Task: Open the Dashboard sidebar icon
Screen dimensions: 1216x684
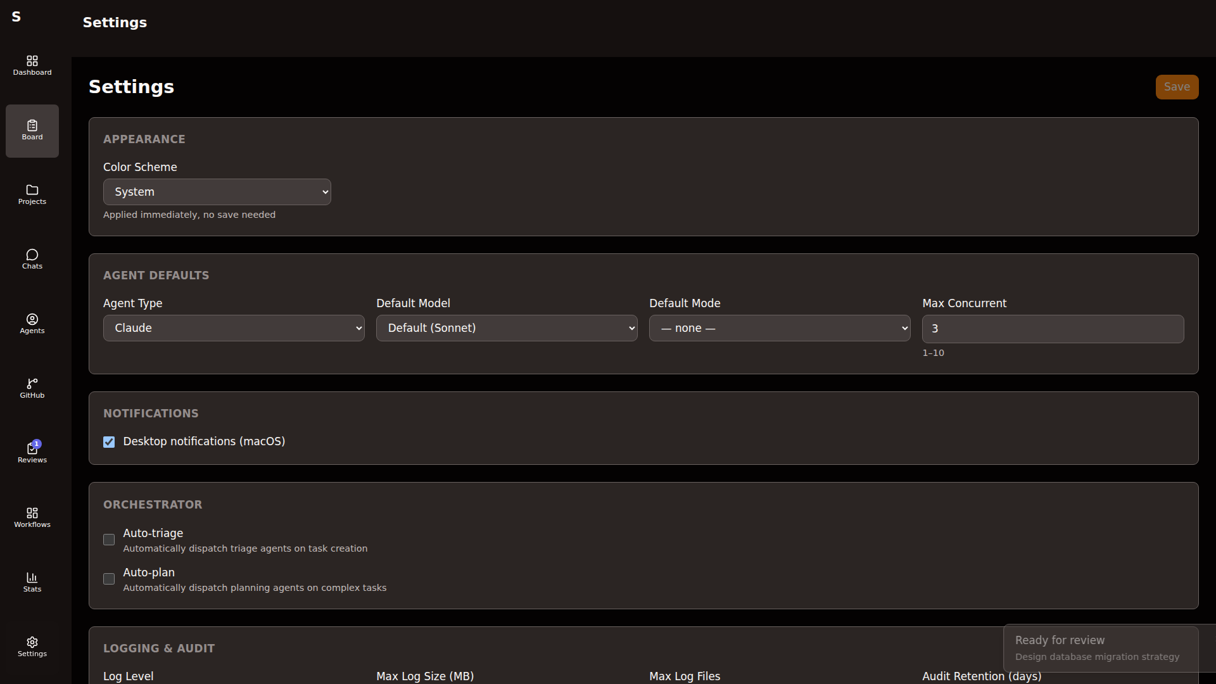Action: tap(32, 65)
